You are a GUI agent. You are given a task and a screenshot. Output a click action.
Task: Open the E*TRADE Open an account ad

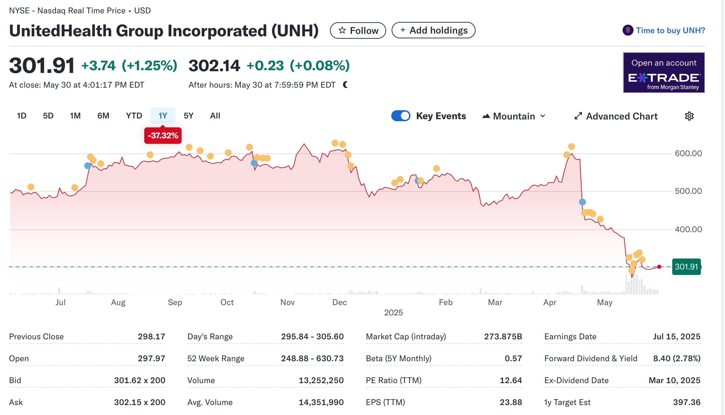coord(664,73)
